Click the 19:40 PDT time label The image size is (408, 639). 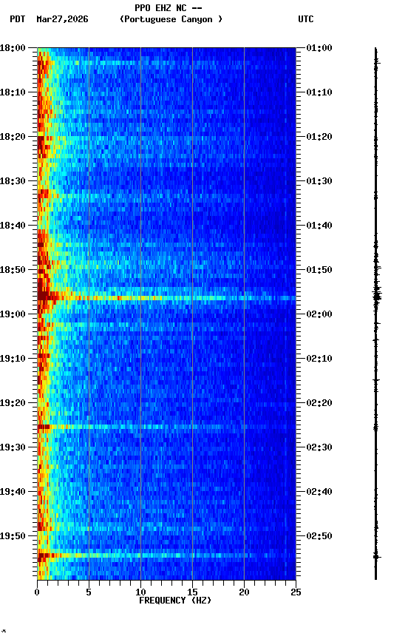click(x=13, y=492)
